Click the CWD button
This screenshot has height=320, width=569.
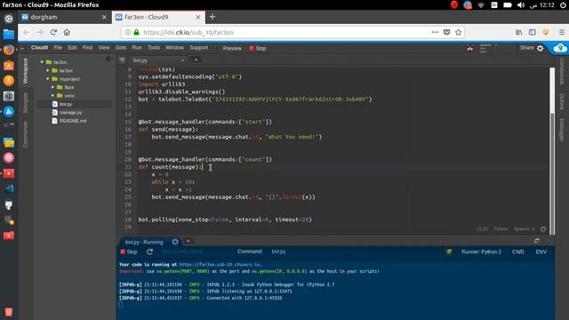click(517, 252)
